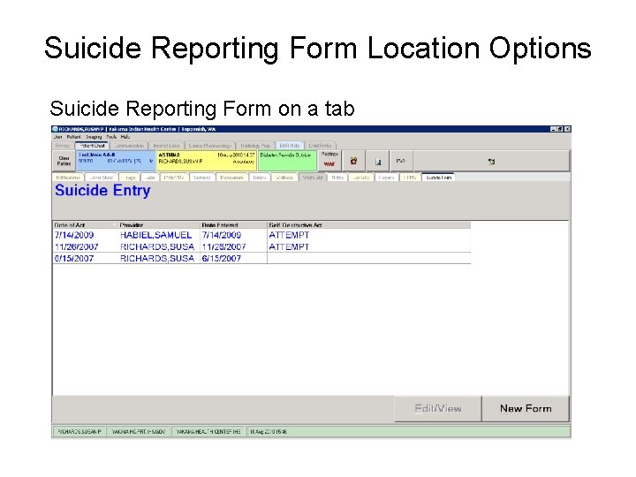Click the New Form button

(x=526, y=408)
